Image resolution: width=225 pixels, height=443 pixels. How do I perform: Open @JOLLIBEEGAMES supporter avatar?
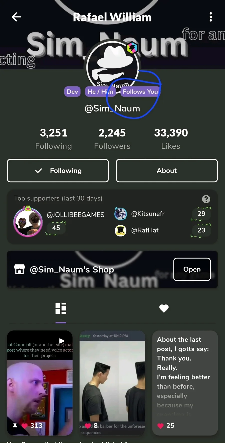28,221
